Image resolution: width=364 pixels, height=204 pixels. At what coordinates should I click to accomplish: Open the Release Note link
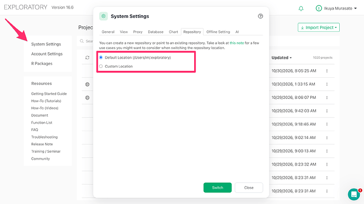[x=42, y=144]
